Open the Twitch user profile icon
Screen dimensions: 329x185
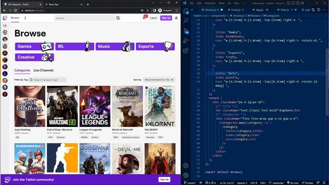coord(176,18)
